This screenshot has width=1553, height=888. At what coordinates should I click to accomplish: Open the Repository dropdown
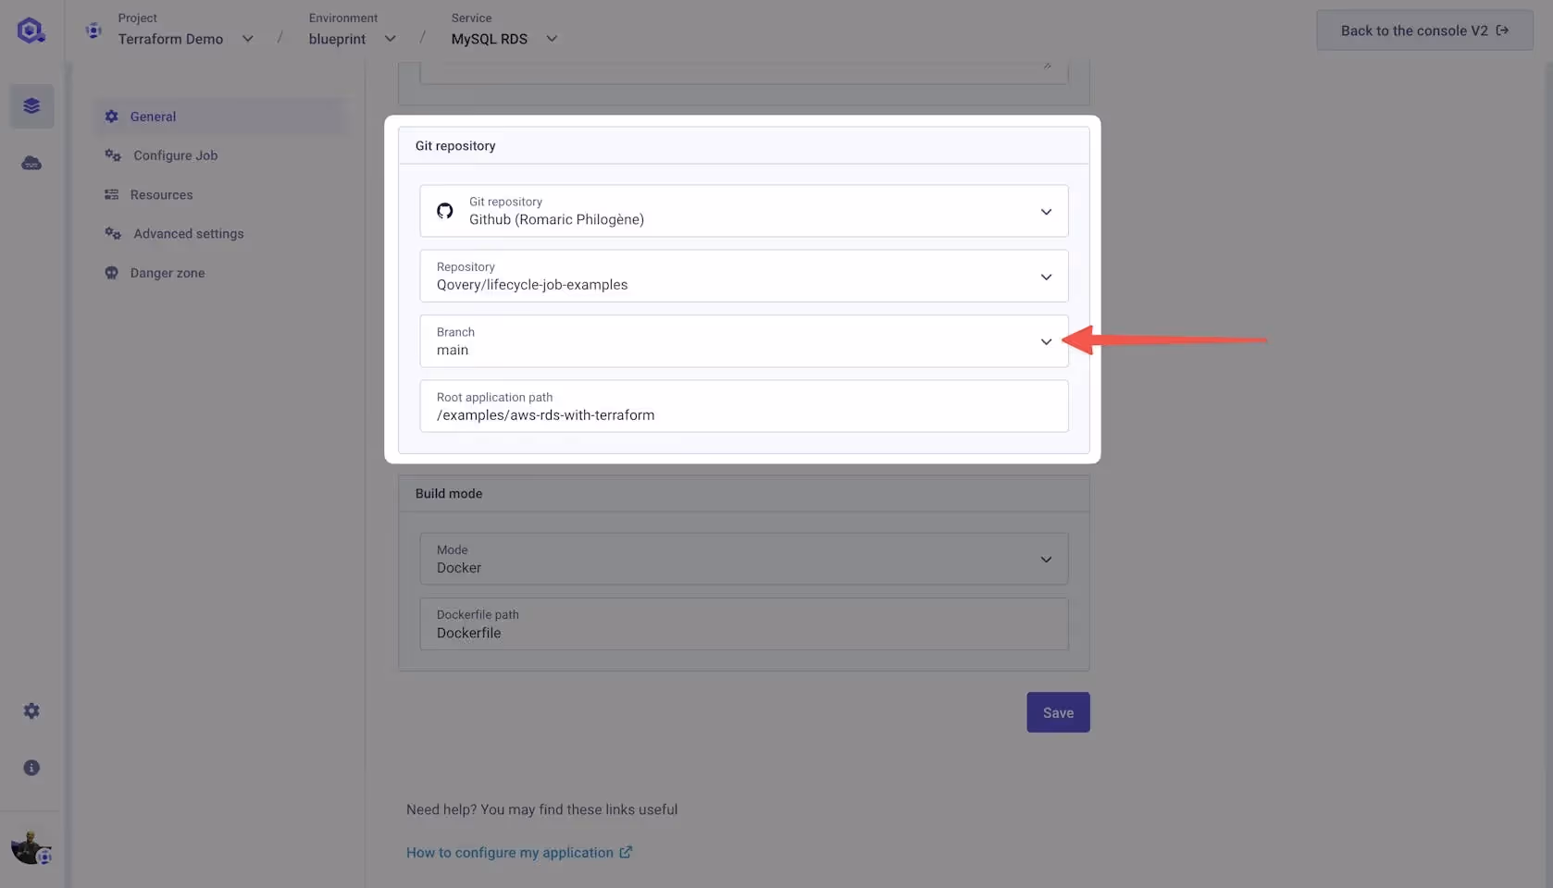coord(1046,276)
